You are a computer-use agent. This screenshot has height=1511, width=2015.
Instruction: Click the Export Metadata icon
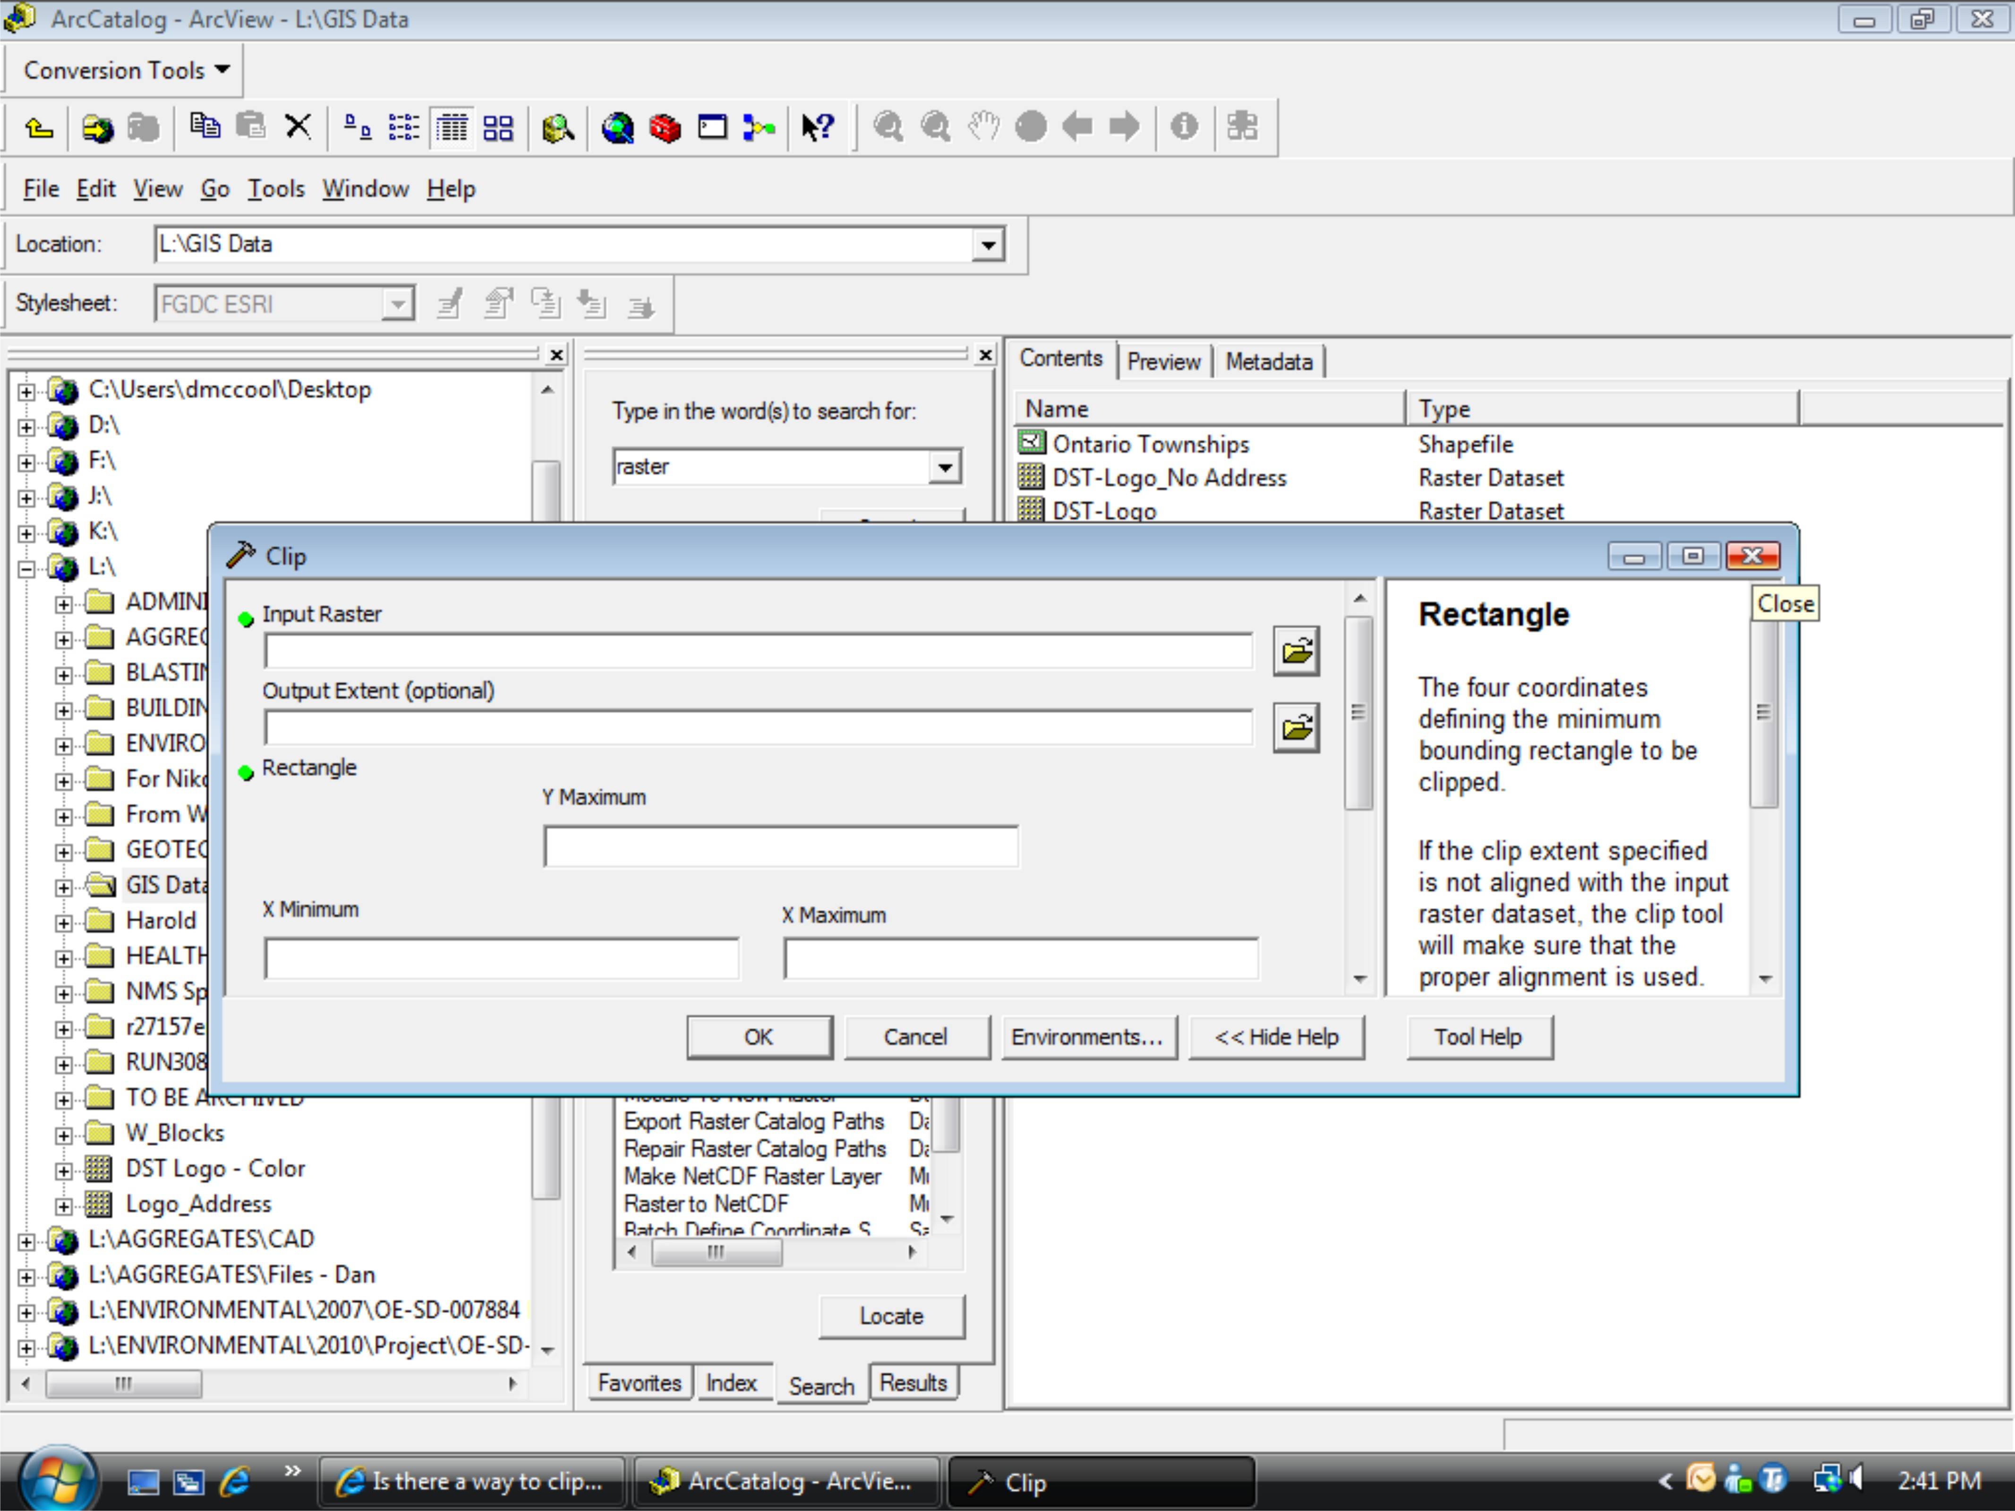coord(641,306)
